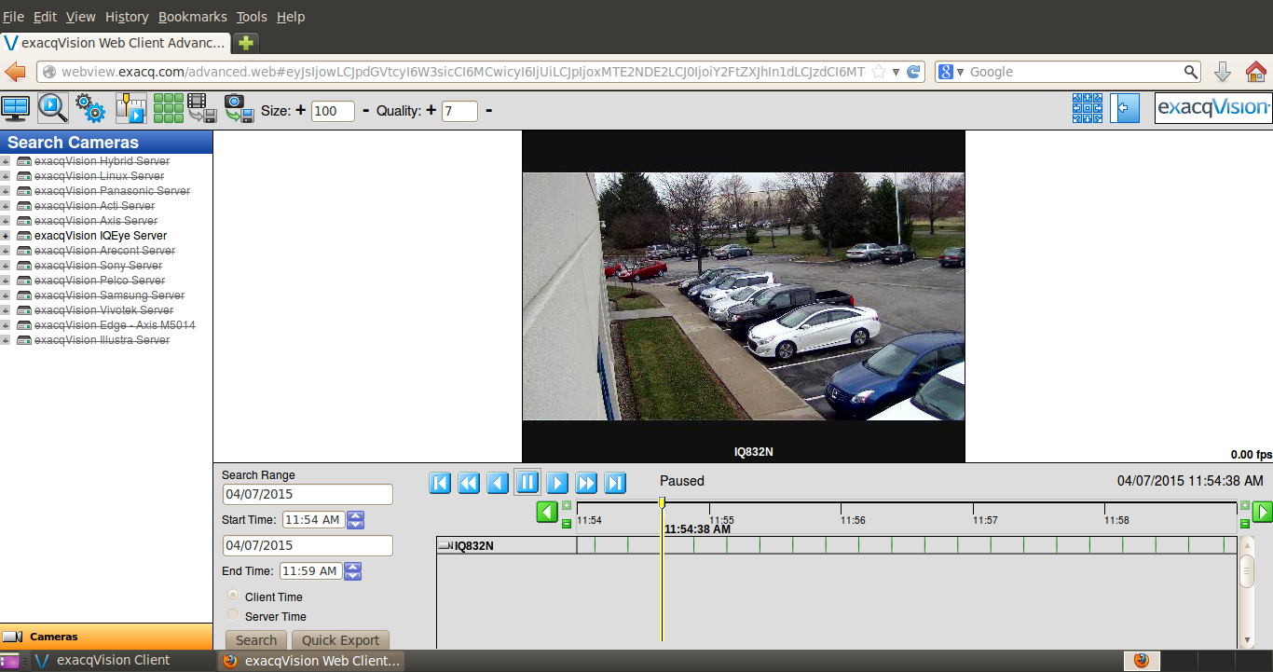
Task: Expand the exacqVision Linux Server node
Action: pyautogui.click(x=6, y=176)
